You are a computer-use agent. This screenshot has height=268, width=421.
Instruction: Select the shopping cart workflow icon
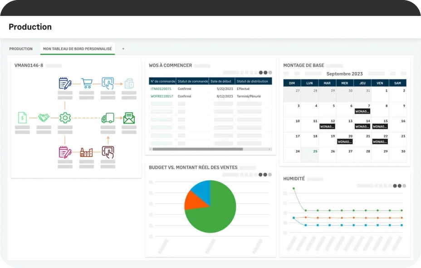coord(87,83)
